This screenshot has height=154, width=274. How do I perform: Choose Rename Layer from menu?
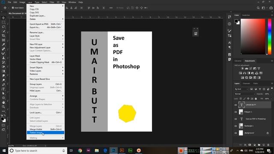pos(46,33)
